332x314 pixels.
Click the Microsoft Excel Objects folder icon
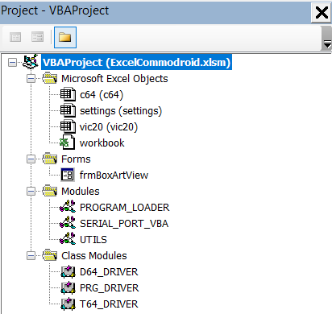coord(50,78)
